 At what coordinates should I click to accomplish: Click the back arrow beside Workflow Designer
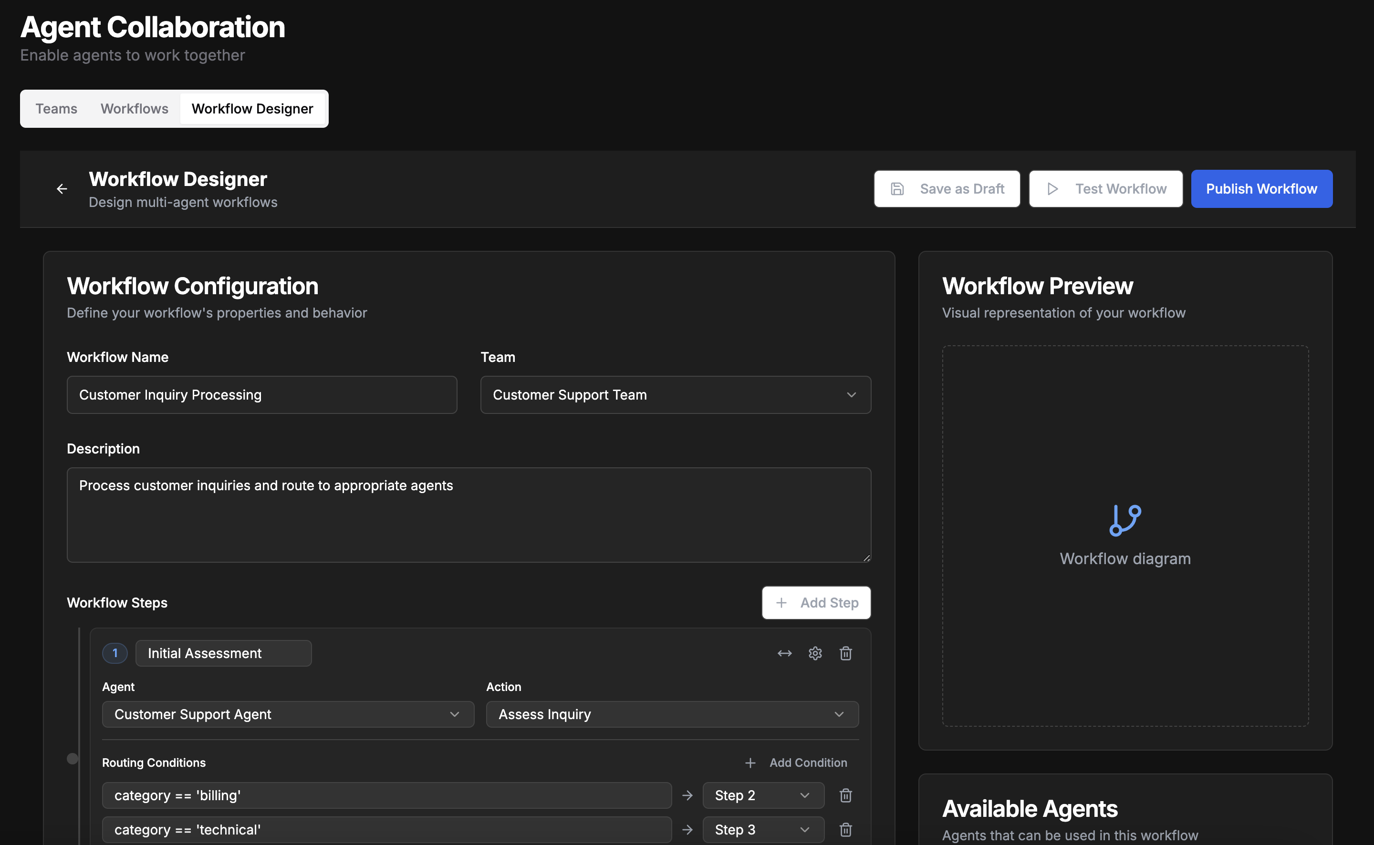click(x=62, y=189)
